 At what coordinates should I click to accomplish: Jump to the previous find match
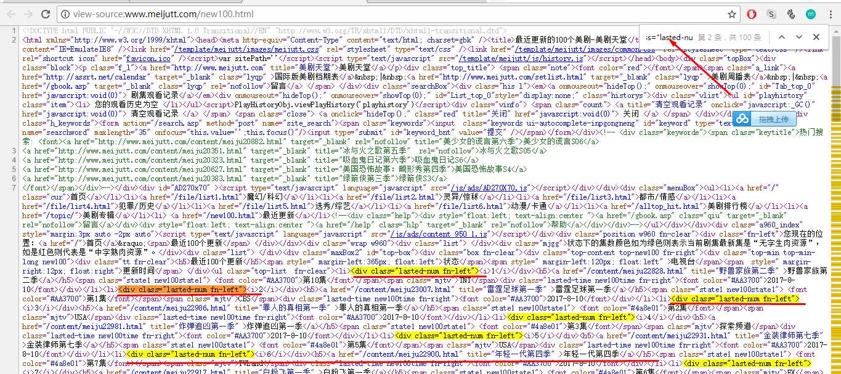pyautogui.click(x=782, y=38)
